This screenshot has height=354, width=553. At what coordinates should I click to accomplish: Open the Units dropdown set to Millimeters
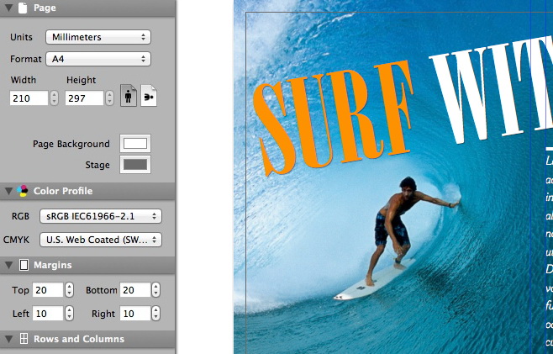point(98,37)
